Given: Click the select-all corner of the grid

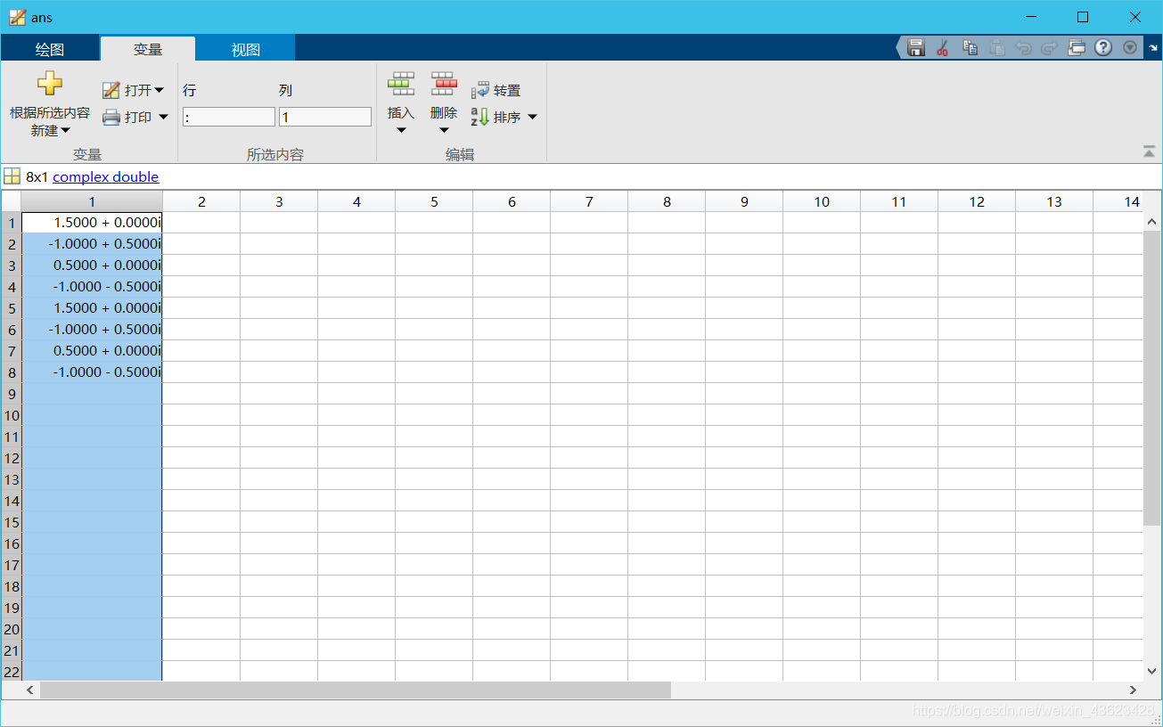Looking at the screenshot, I should (12, 201).
